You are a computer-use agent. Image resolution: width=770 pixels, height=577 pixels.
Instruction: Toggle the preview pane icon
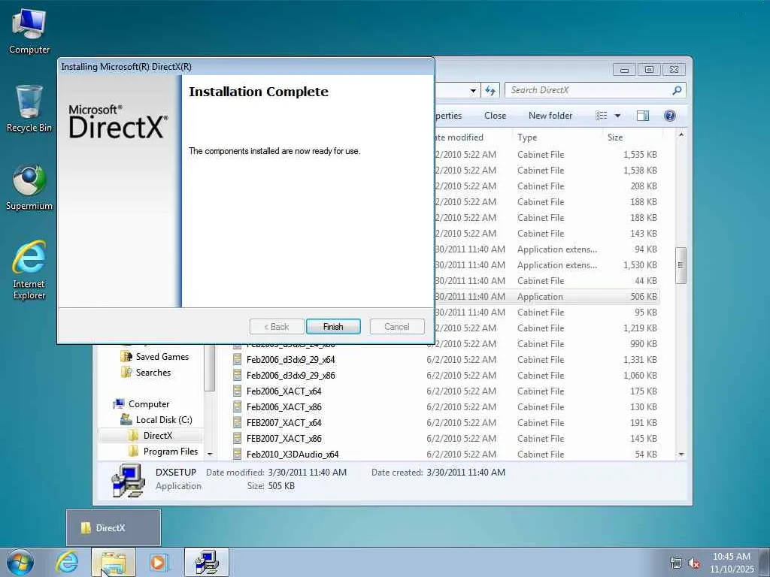click(643, 116)
